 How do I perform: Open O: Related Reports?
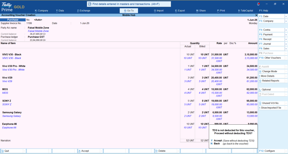pyautogui.click(x=271, y=81)
